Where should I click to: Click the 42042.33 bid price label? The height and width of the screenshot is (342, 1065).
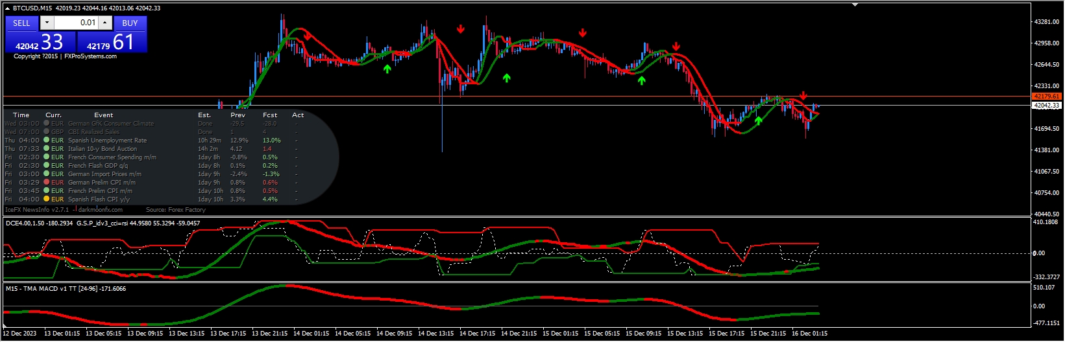(x=1046, y=105)
